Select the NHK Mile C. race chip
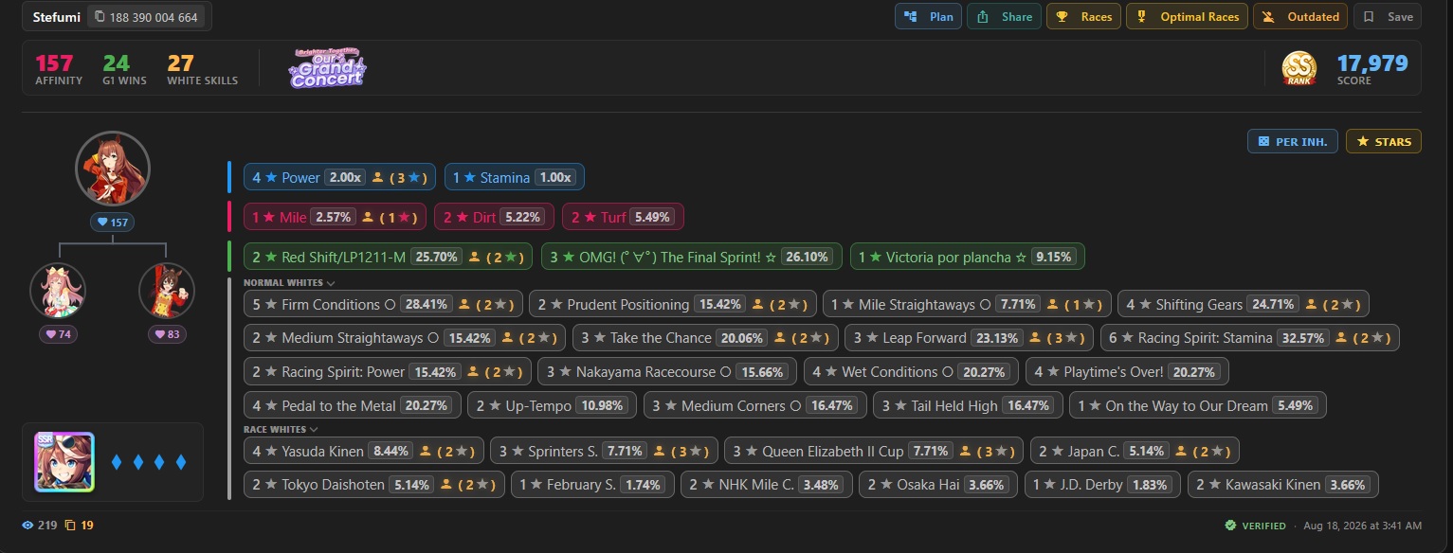 (766, 485)
